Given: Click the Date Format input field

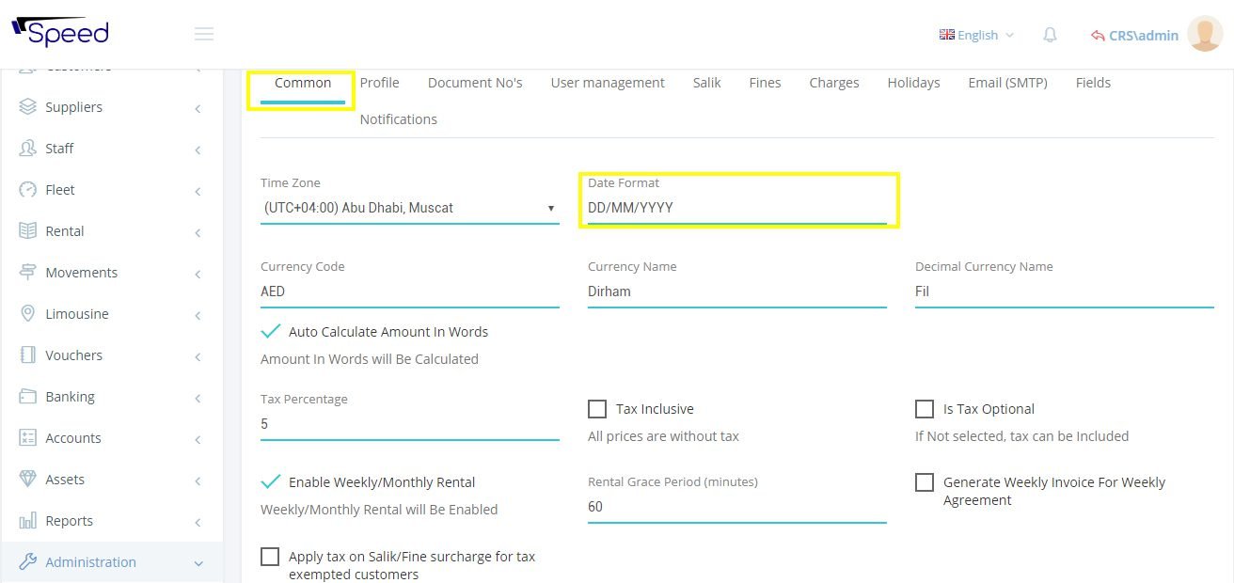Looking at the screenshot, I should [737, 208].
